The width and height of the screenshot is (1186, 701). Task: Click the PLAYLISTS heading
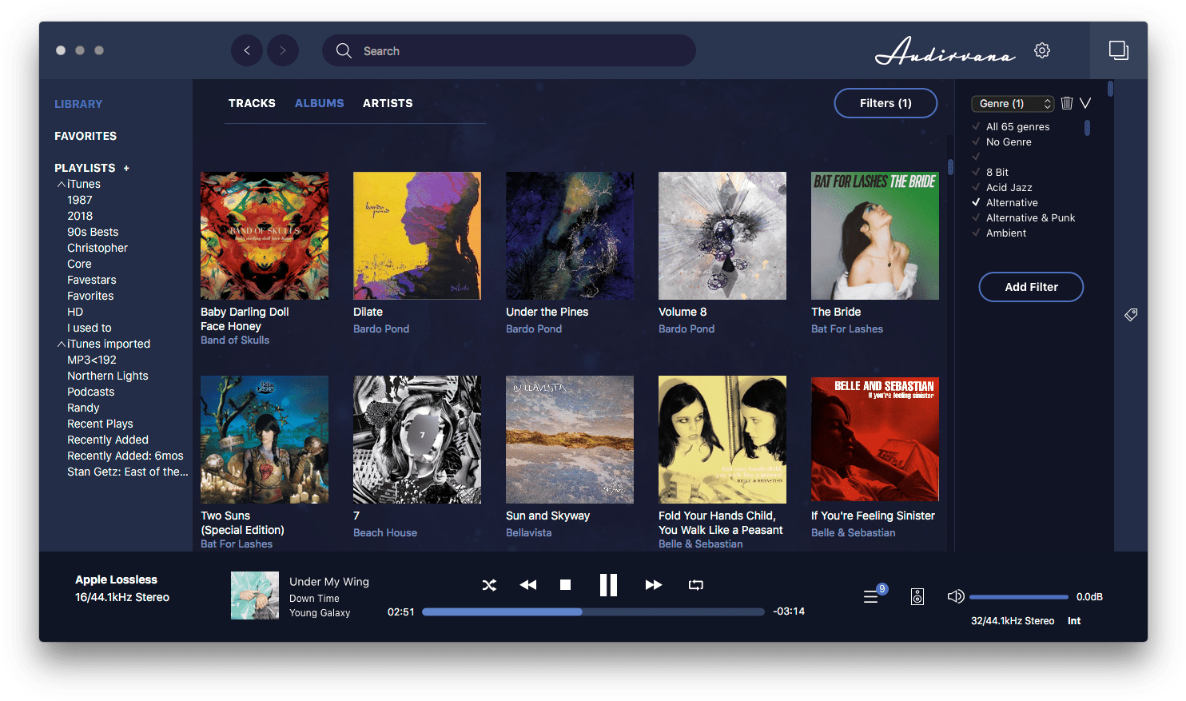(85, 168)
